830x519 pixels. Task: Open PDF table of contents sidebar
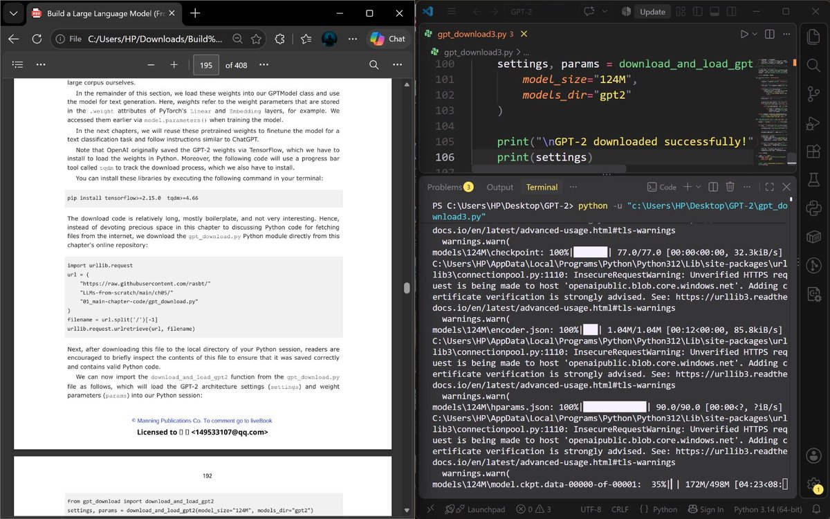click(18, 64)
